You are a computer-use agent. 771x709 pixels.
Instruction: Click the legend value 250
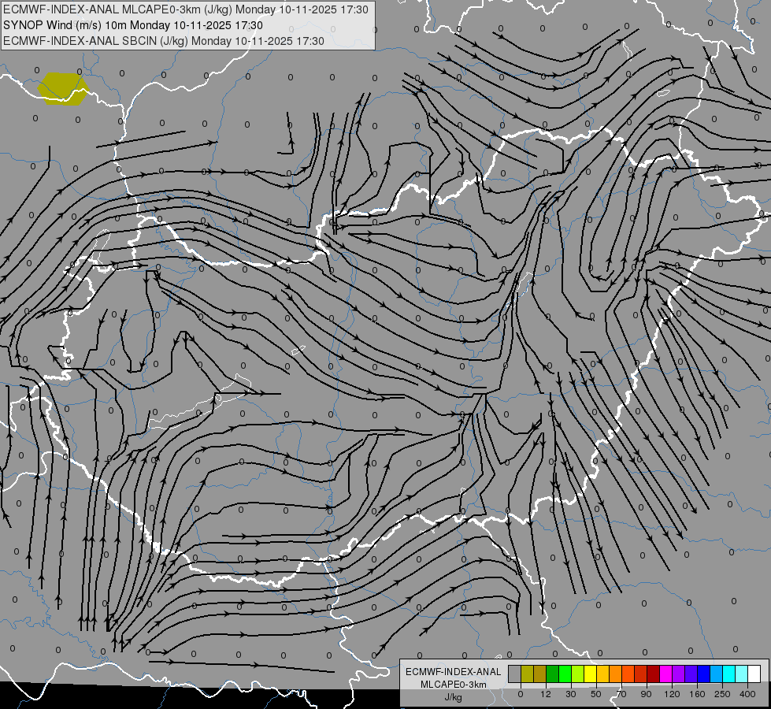point(722,694)
